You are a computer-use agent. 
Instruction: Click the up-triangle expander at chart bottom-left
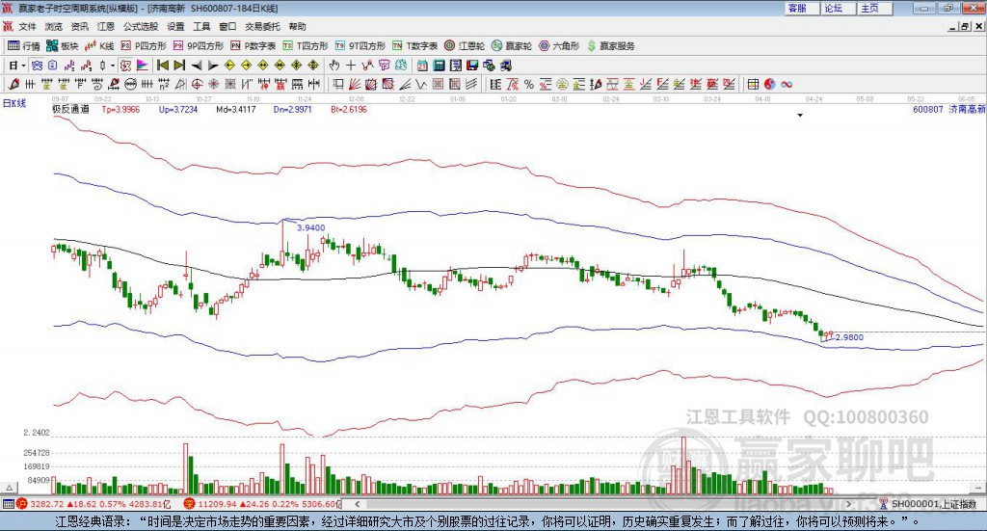pos(10,488)
